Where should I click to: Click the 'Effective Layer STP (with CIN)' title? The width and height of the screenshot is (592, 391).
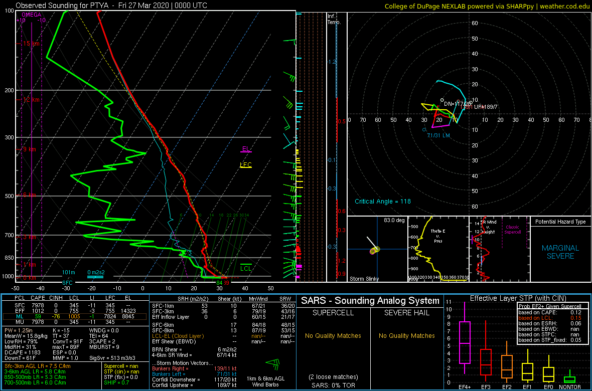click(518, 299)
